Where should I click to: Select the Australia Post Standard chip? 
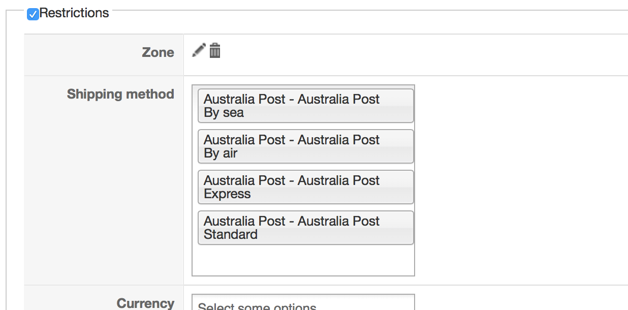tap(305, 228)
